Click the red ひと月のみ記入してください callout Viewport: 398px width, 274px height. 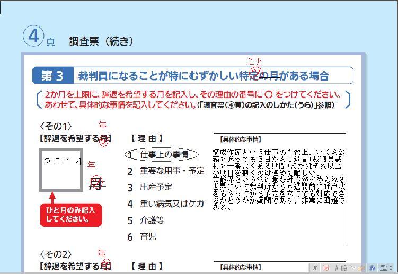[71, 215]
